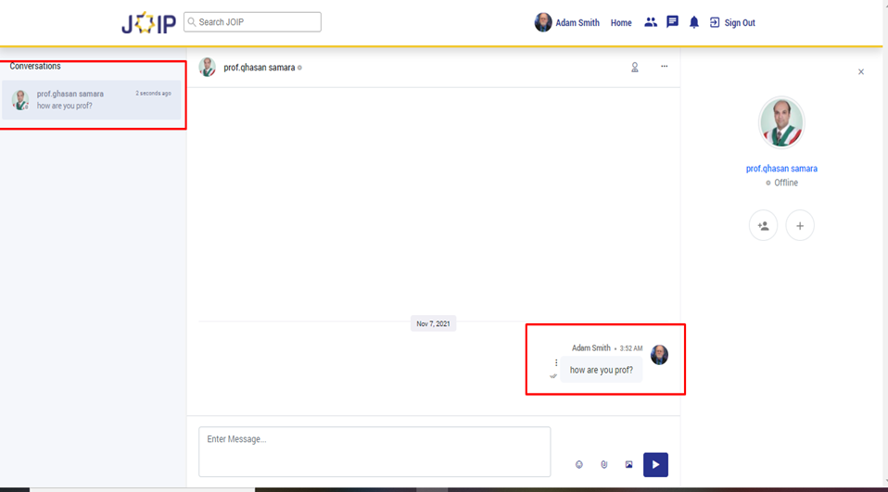Image resolution: width=888 pixels, height=492 pixels.
Task: Click the 'how are you prof?' message bubble
Action: pyautogui.click(x=602, y=370)
